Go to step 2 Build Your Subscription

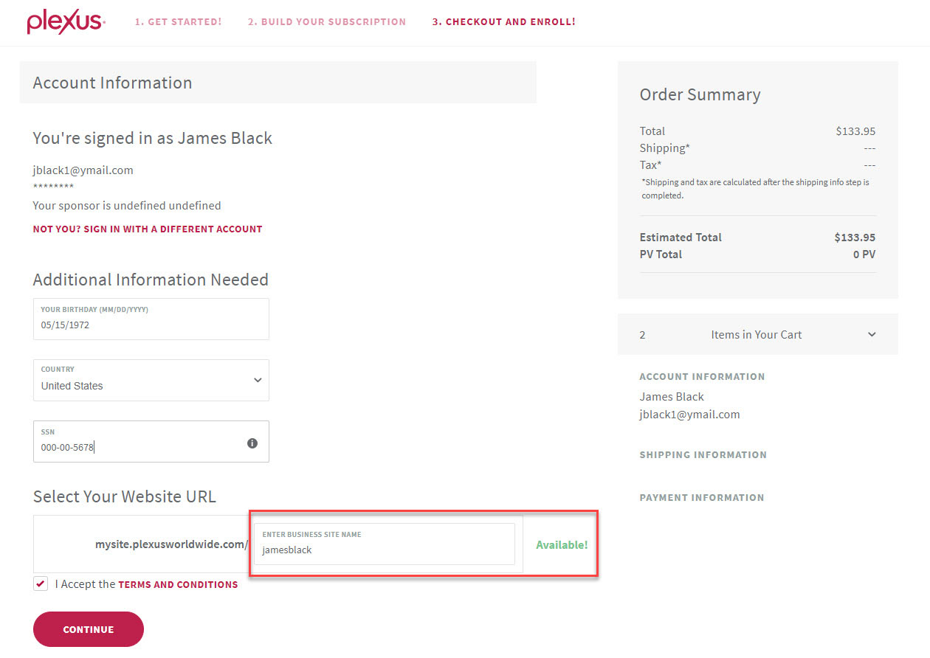point(327,22)
